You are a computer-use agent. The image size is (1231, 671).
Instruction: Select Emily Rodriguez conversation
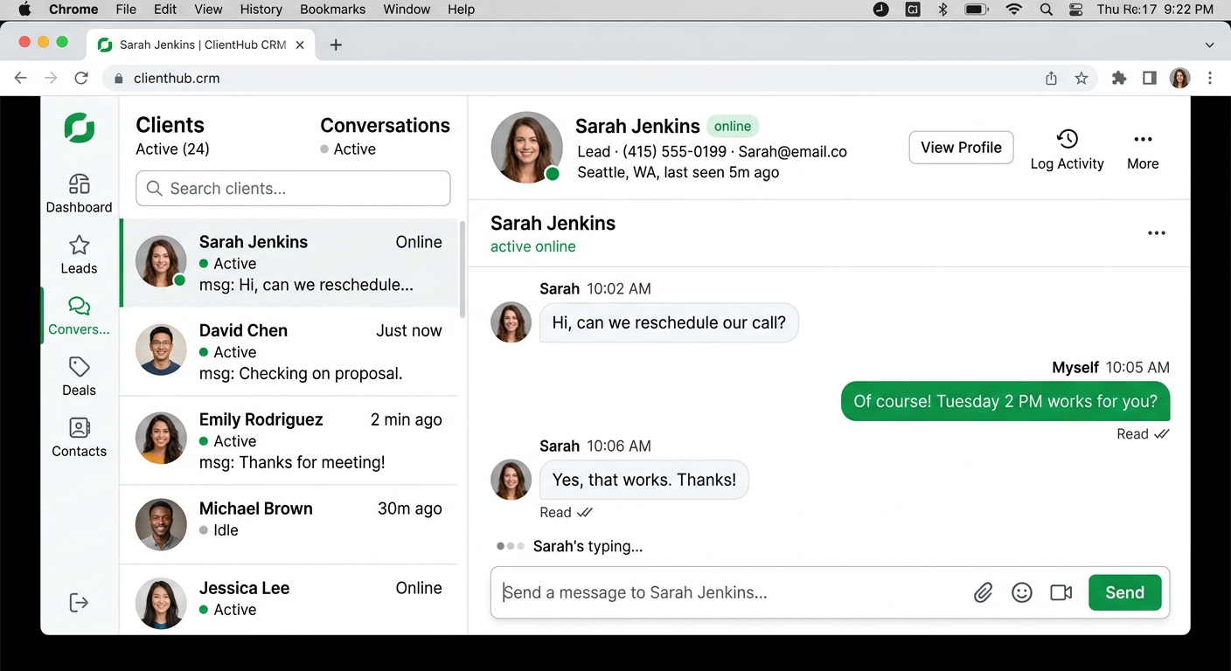click(x=289, y=441)
